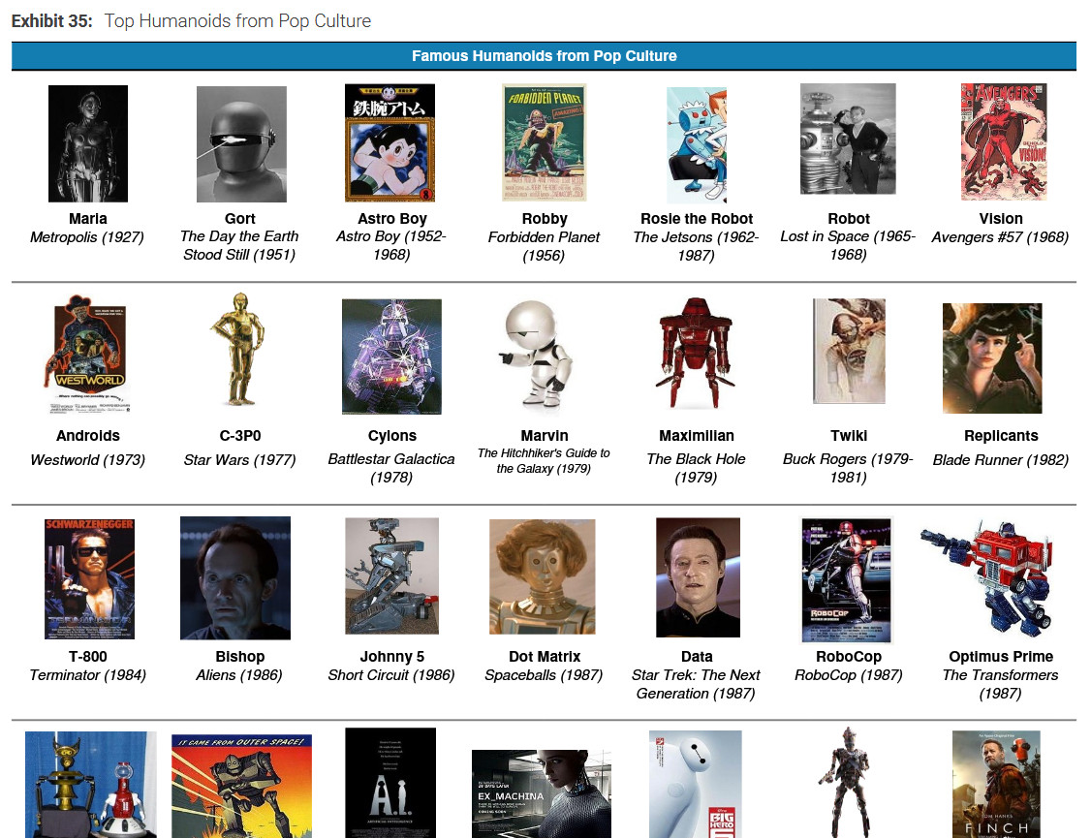The width and height of the screenshot is (1091, 838).
Task: Select 'Blade Runner (1982)' caption
Action: pyautogui.click(x=1001, y=459)
